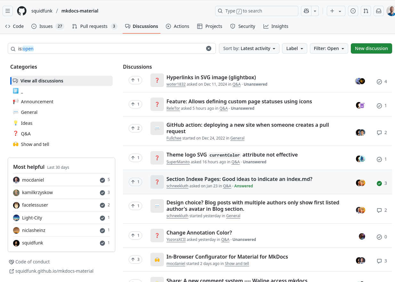The height and width of the screenshot is (282, 395).
Task: Open the squidfunk owner link
Action: (x=42, y=11)
